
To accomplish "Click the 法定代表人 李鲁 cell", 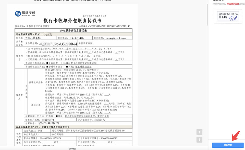I will pyautogui.click(x=37, y=131).
